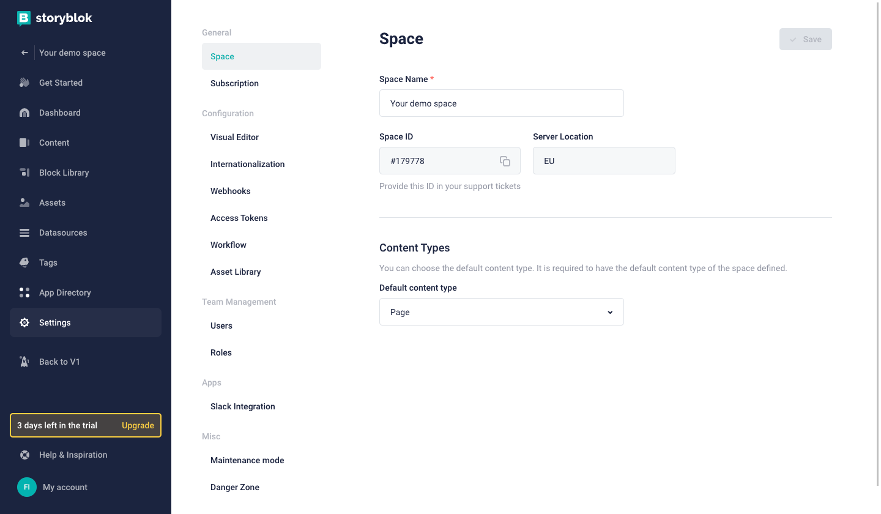Click into the Space Name input field
The image size is (881, 514).
pos(501,103)
